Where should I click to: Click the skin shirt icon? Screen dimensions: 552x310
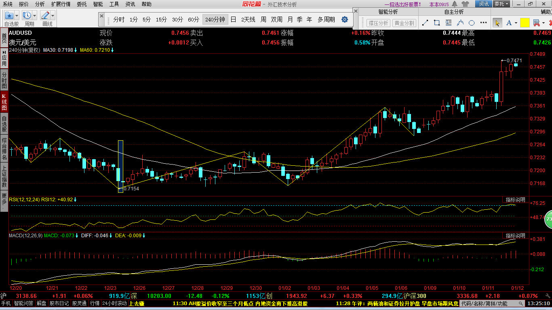pyautogui.click(x=466, y=4)
